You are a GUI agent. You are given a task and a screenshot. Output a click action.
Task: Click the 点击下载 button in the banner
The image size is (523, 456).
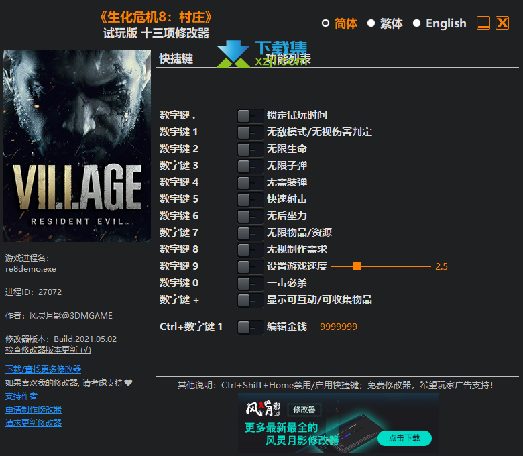[x=404, y=438]
